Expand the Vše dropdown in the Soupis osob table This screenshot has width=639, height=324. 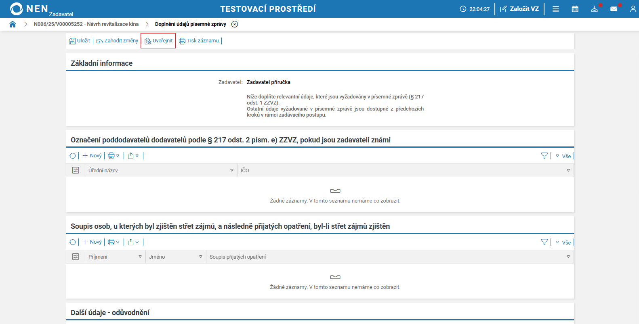point(563,242)
